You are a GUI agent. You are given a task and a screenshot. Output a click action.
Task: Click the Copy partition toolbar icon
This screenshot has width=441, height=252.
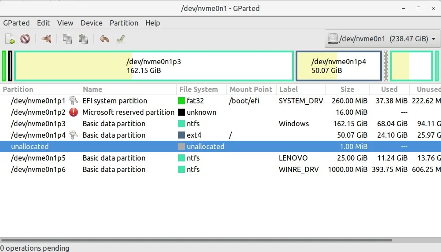tap(67, 39)
